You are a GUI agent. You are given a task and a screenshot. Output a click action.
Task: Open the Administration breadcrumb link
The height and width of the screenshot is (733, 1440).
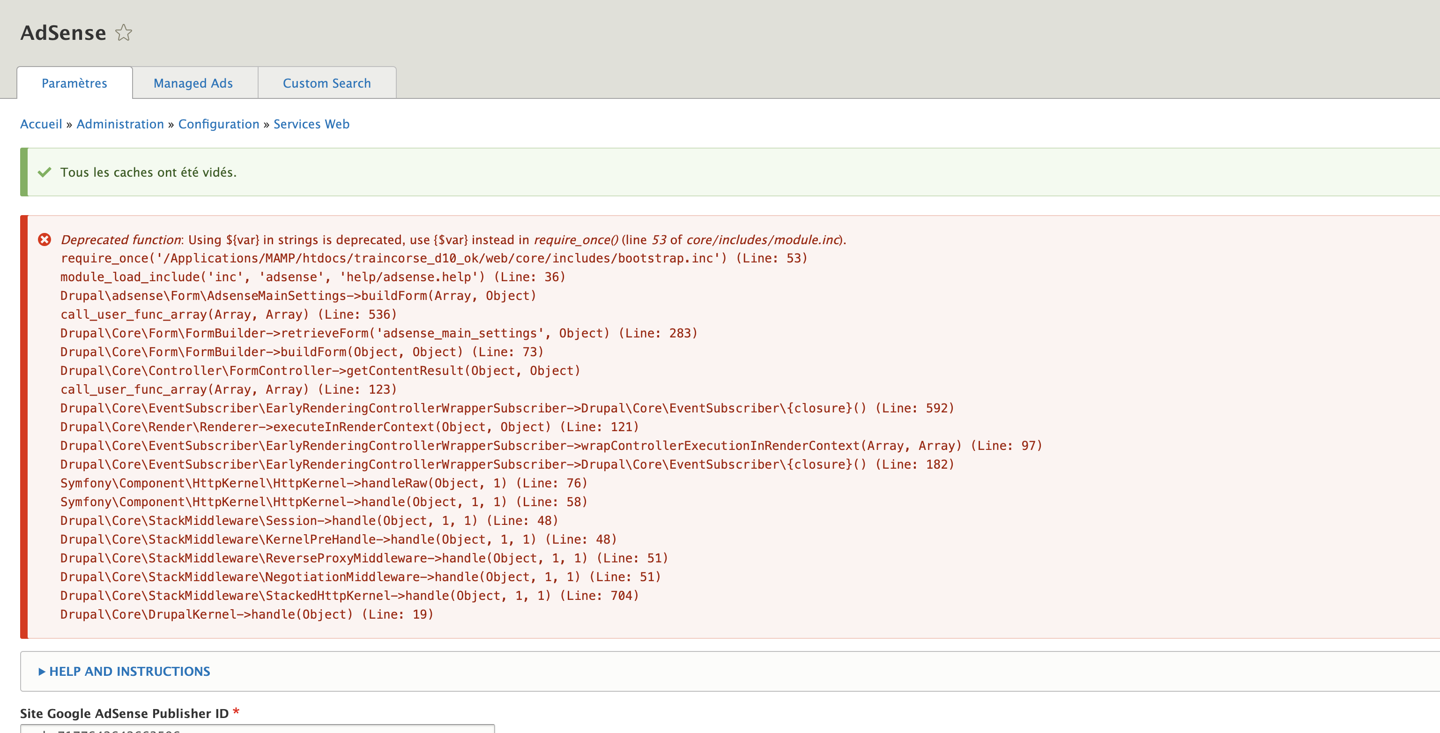[x=120, y=124]
